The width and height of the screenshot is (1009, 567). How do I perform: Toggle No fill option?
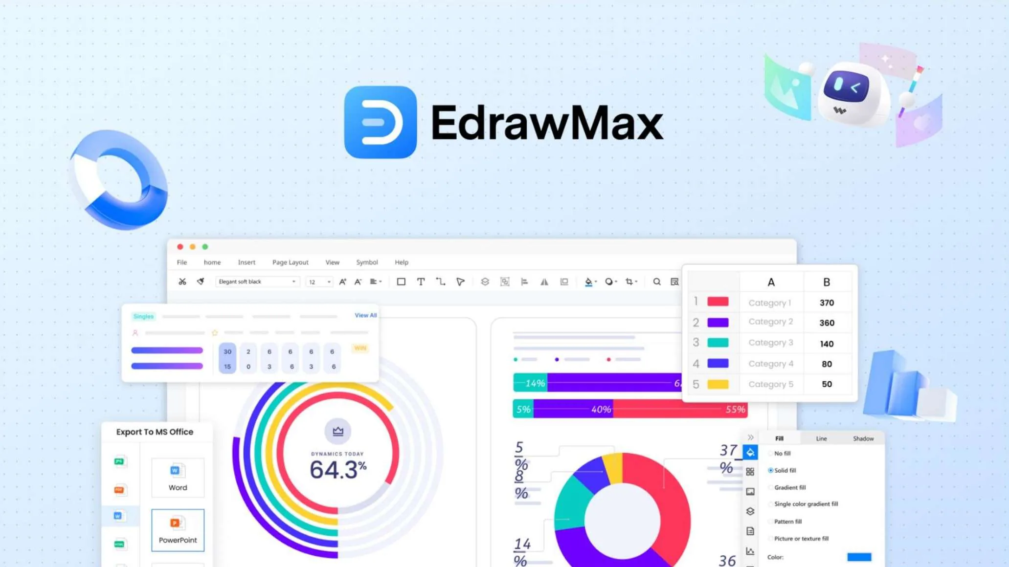coord(771,454)
